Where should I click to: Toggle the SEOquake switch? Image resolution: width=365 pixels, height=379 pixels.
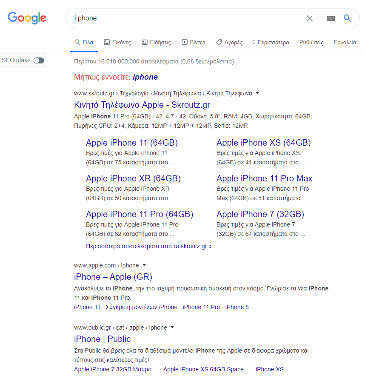[x=39, y=60]
